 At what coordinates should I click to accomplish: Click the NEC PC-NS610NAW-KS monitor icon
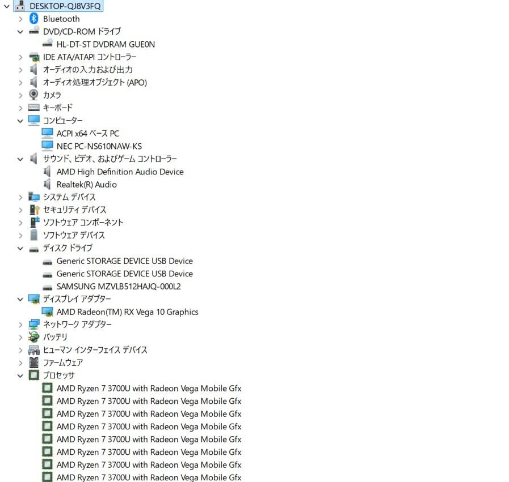[x=48, y=146]
